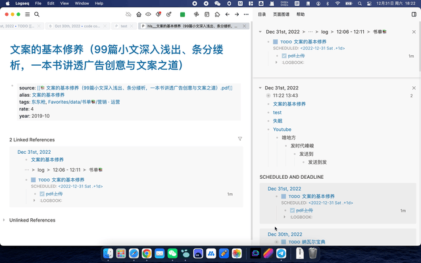Open the Youtube link in sidebar
The image size is (421, 263).
282,130
